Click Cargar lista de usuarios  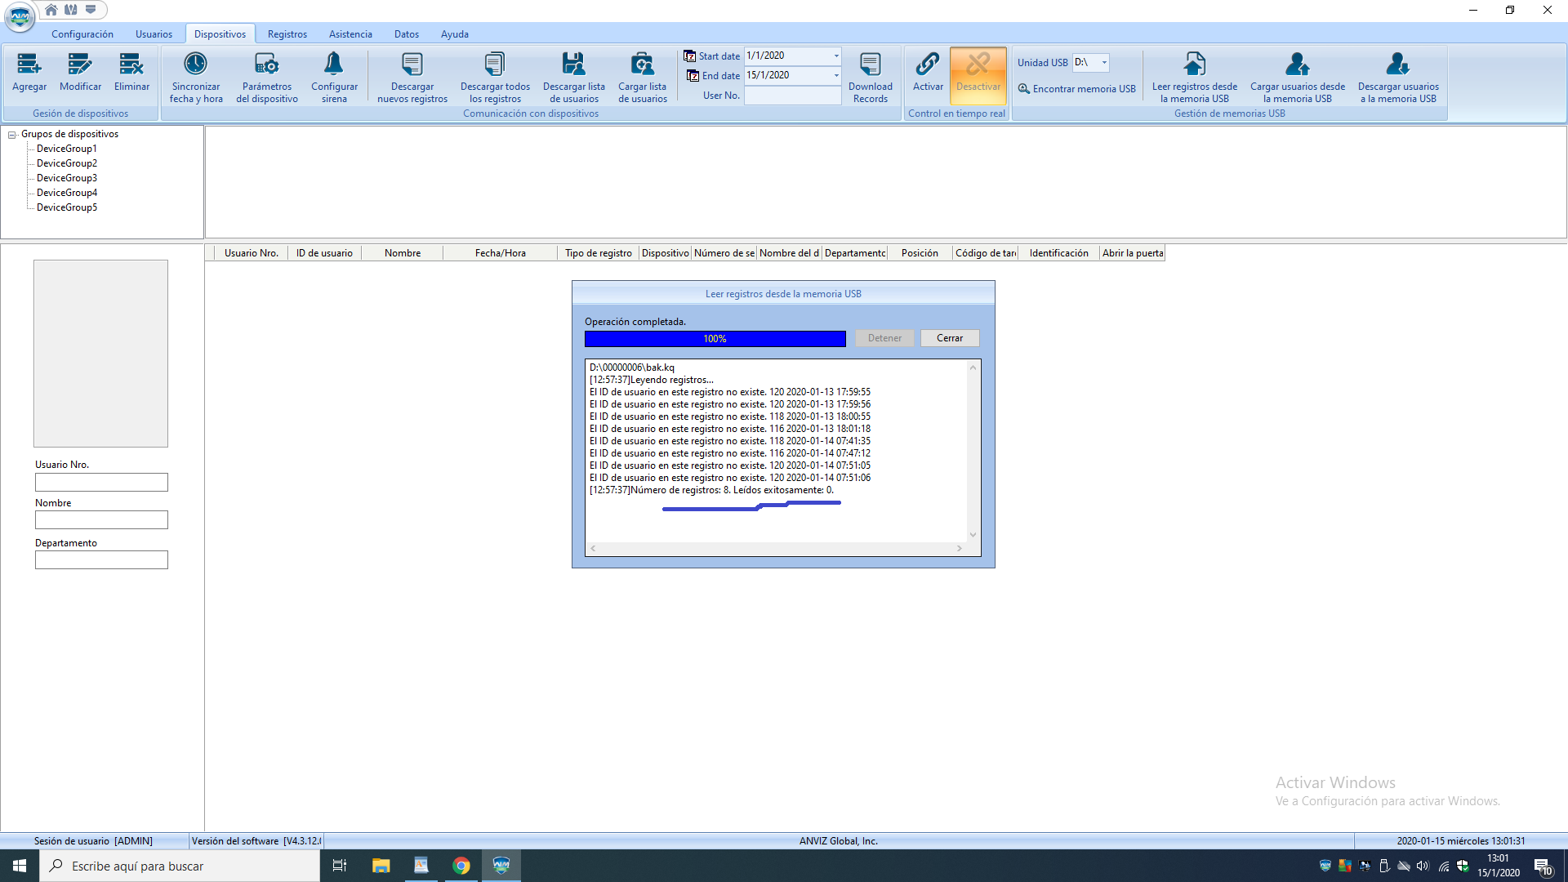coord(643,77)
